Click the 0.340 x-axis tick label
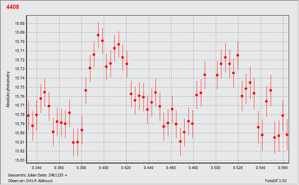299x185 pixels. pos(36,168)
